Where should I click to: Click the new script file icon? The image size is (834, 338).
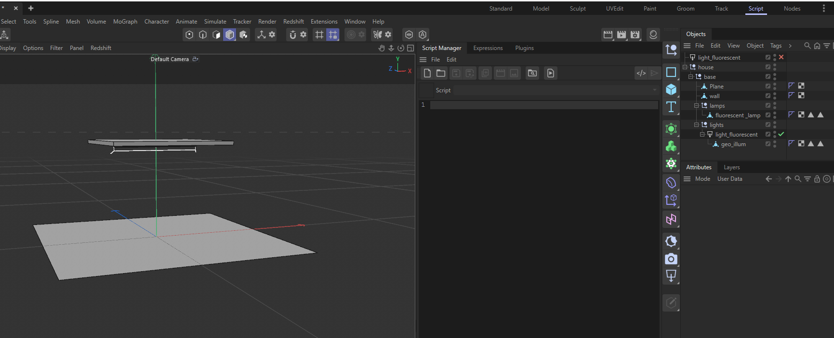tap(427, 73)
